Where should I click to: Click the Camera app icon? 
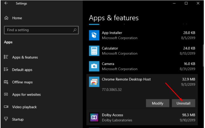(94, 66)
